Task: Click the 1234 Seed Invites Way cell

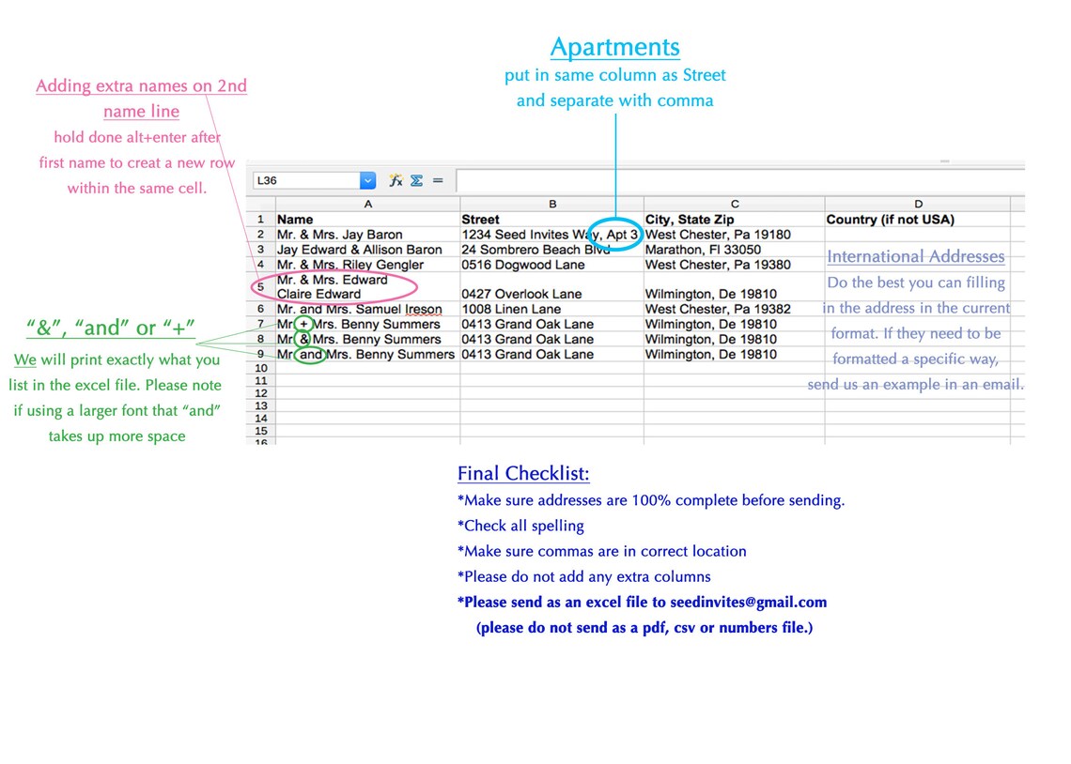Action: [551, 235]
